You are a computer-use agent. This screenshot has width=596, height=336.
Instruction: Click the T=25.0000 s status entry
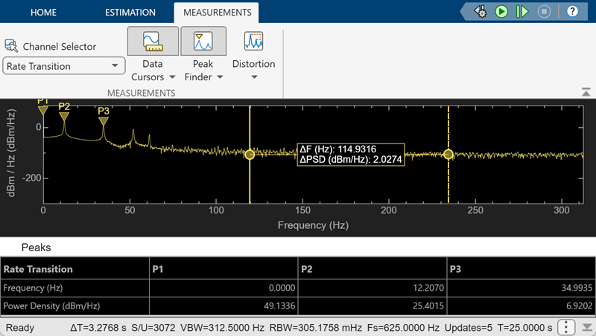point(525,328)
